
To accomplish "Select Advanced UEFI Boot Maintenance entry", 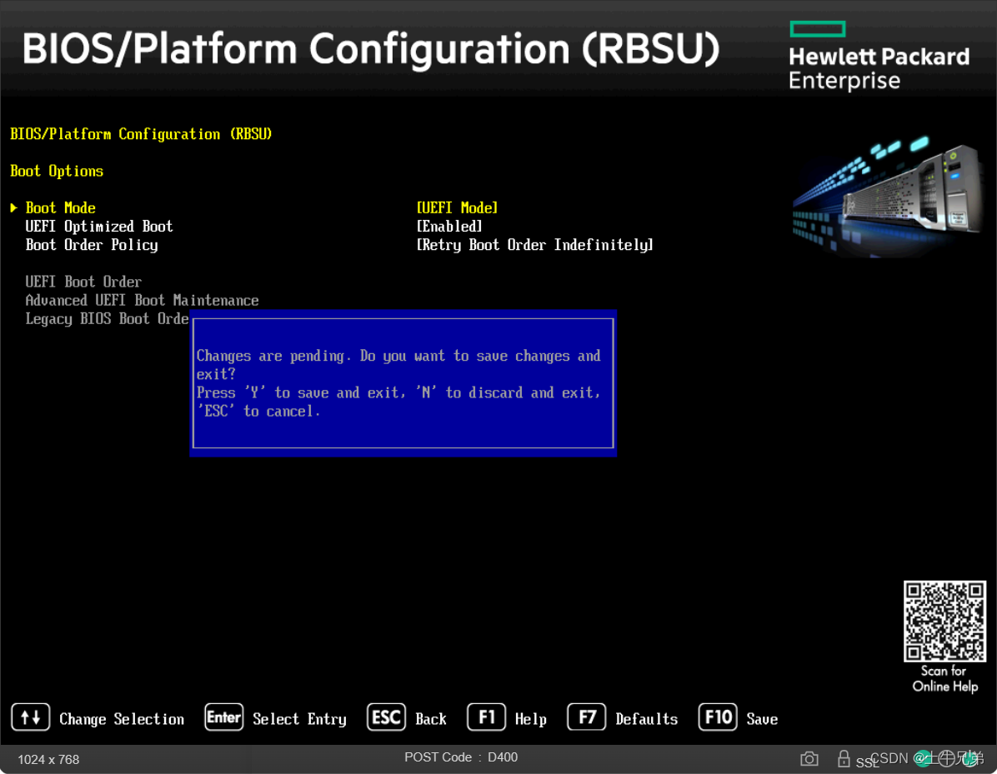I will (142, 300).
